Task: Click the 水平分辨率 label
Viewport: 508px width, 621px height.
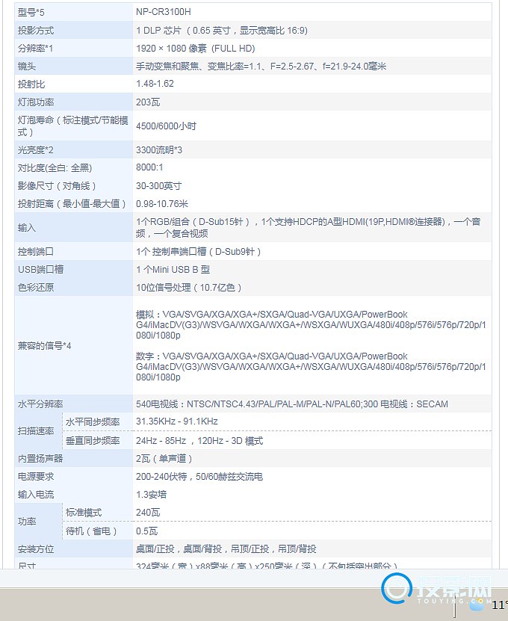Action: coord(40,404)
